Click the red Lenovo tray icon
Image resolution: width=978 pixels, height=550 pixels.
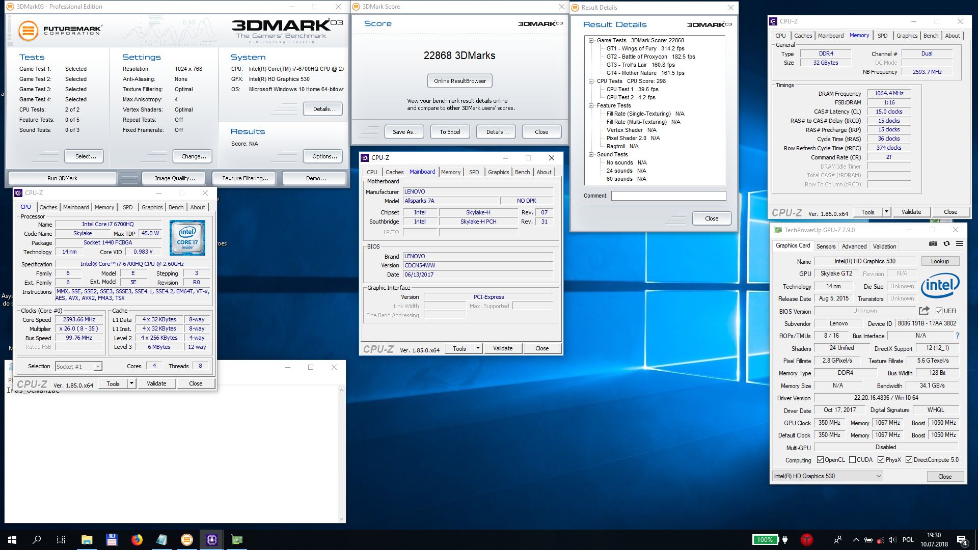(x=807, y=540)
